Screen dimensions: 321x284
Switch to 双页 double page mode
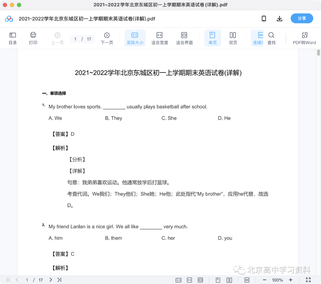coord(233,38)
